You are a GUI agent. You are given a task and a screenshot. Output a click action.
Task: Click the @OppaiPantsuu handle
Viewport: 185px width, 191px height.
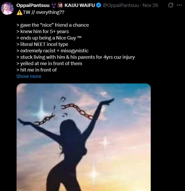[x=120, y=5]
